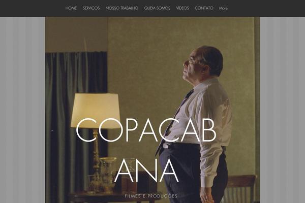The image size is (305, 203).
Task: Open the HOME navigation item
Action: (x=71, y=8)
